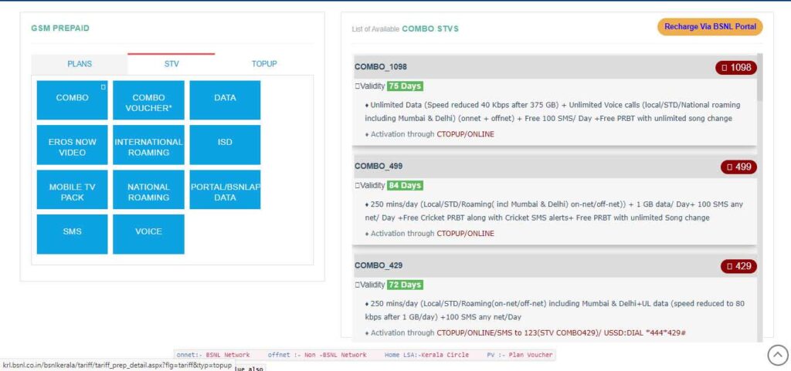The width and height of the screenshot is (791, 371).
Task: Click Recharge Via BSNL Portal button
Action: (x=710, y=27)
